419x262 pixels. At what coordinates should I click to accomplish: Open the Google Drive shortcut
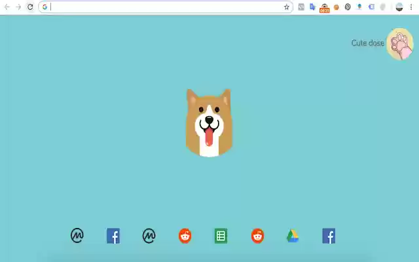pyautogui.click(x=293, y=236)
